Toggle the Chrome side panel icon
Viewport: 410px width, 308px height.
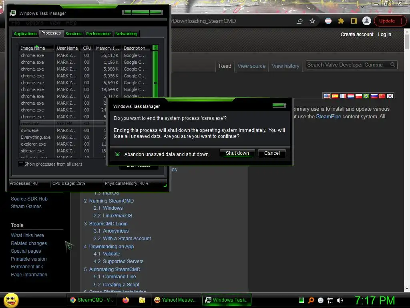(354, 21)
